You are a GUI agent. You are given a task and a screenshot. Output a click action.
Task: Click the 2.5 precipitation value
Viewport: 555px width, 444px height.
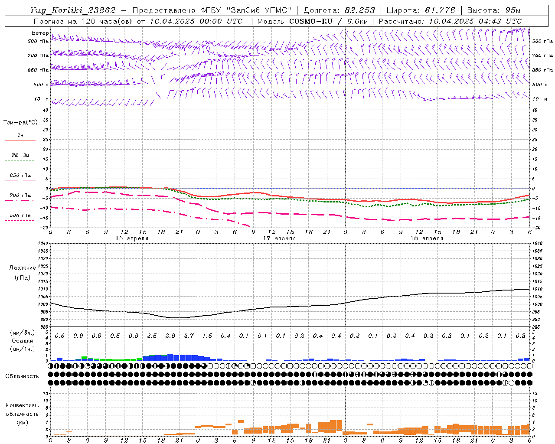[x=152, y=336]
